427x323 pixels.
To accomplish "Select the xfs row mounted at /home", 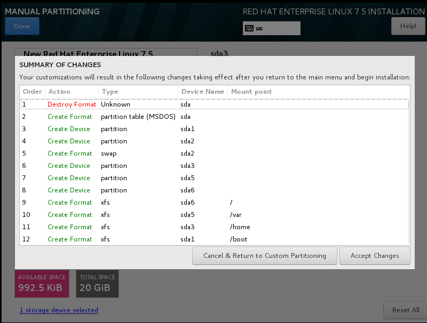I will click(215, 227).
